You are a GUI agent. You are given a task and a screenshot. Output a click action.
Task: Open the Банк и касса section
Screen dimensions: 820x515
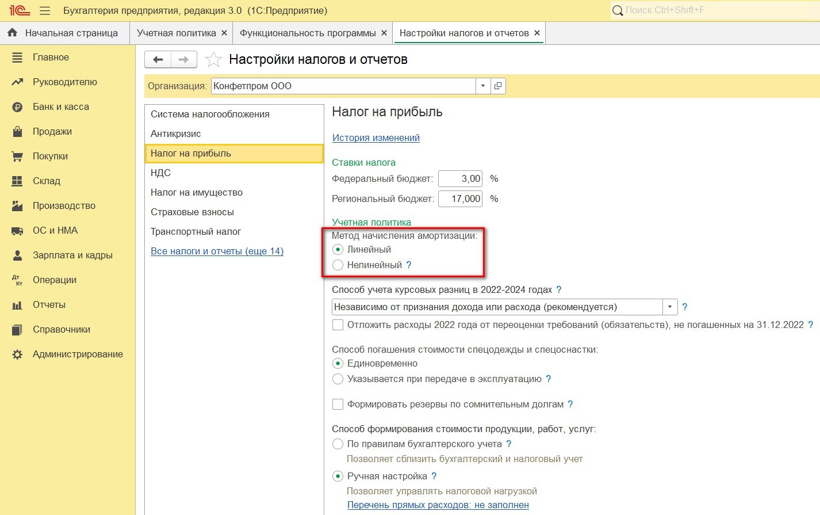60,106
